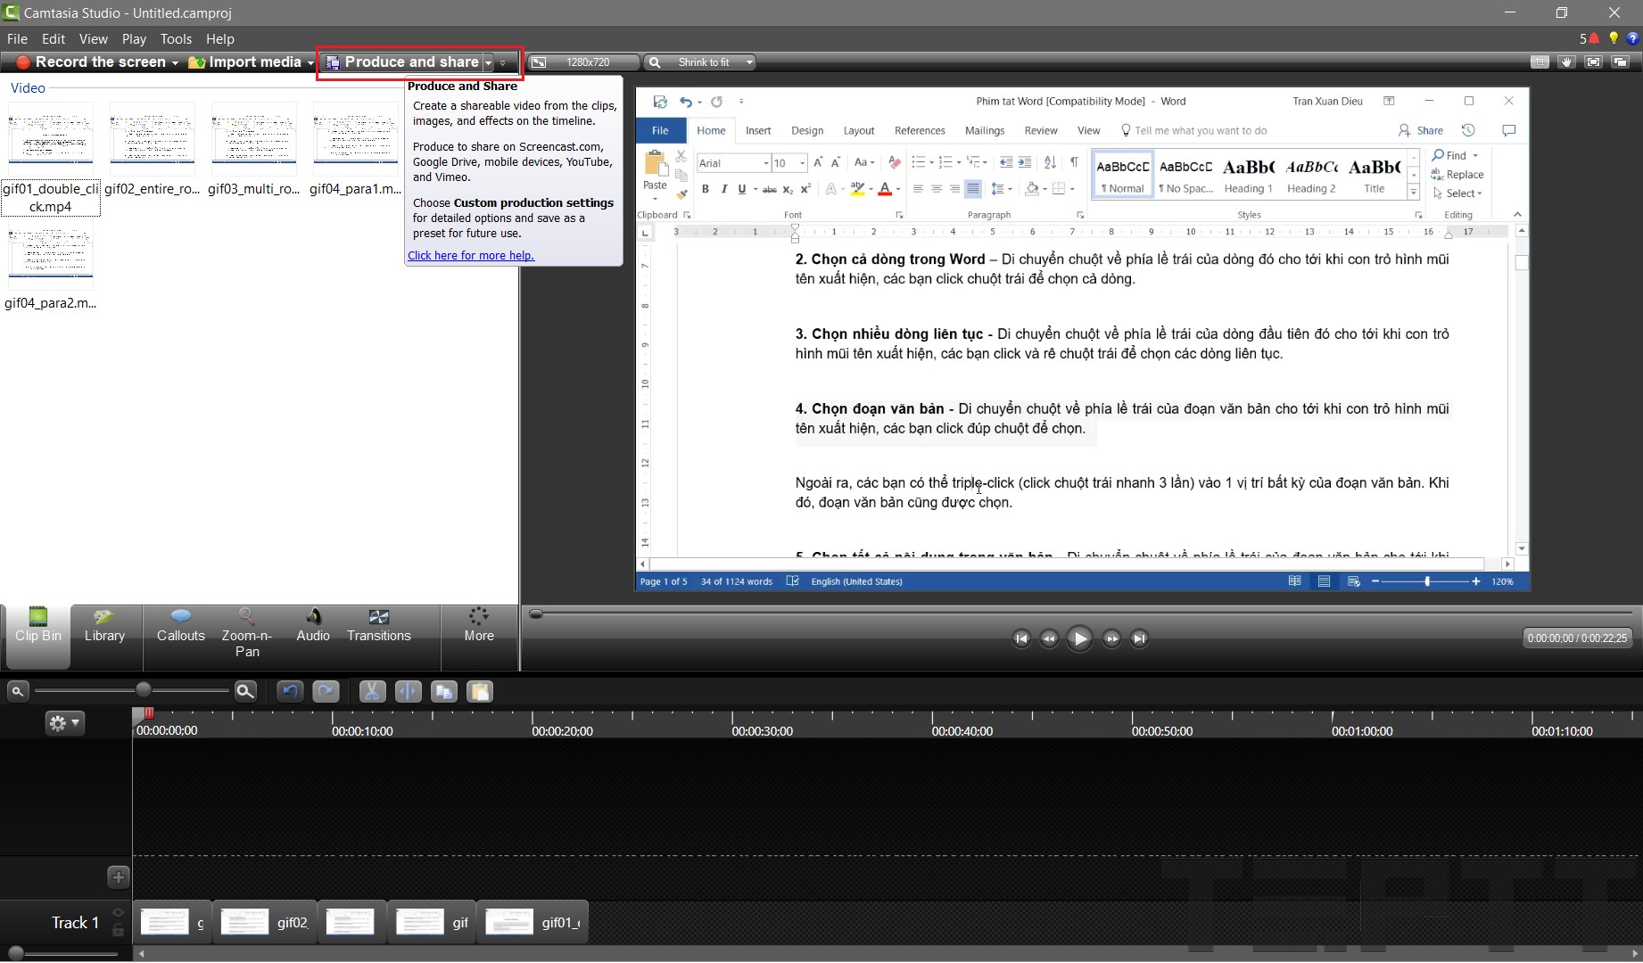Screen dimensions: 1643x963
Task: Click the preview playback scrubber handle
Action: (536, 614)
